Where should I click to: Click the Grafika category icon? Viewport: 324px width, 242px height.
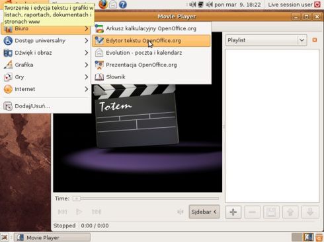click(x=8, y=65)
